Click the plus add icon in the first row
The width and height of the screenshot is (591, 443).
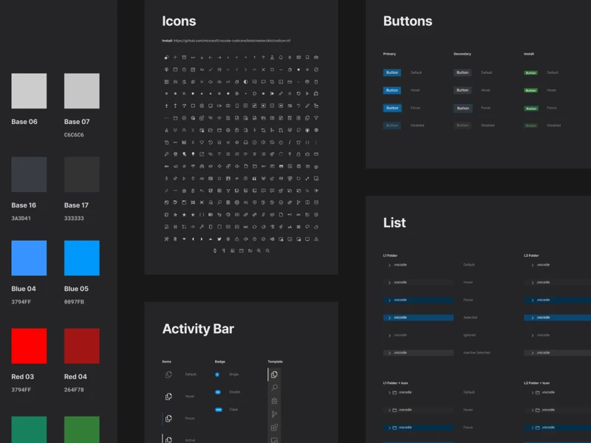click(x=175, y=58)
